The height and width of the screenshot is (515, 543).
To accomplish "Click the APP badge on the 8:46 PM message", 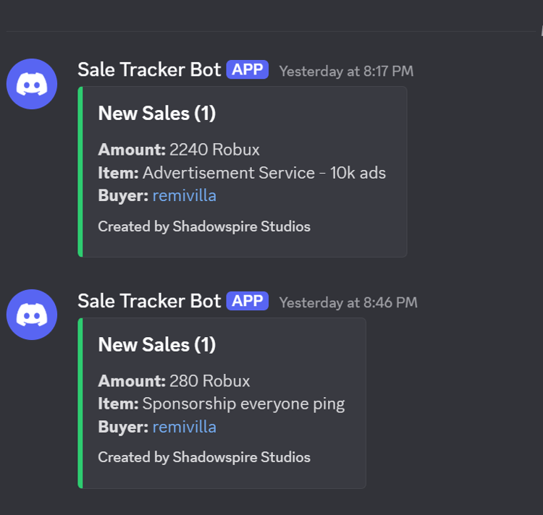I will tap(248, 301).
